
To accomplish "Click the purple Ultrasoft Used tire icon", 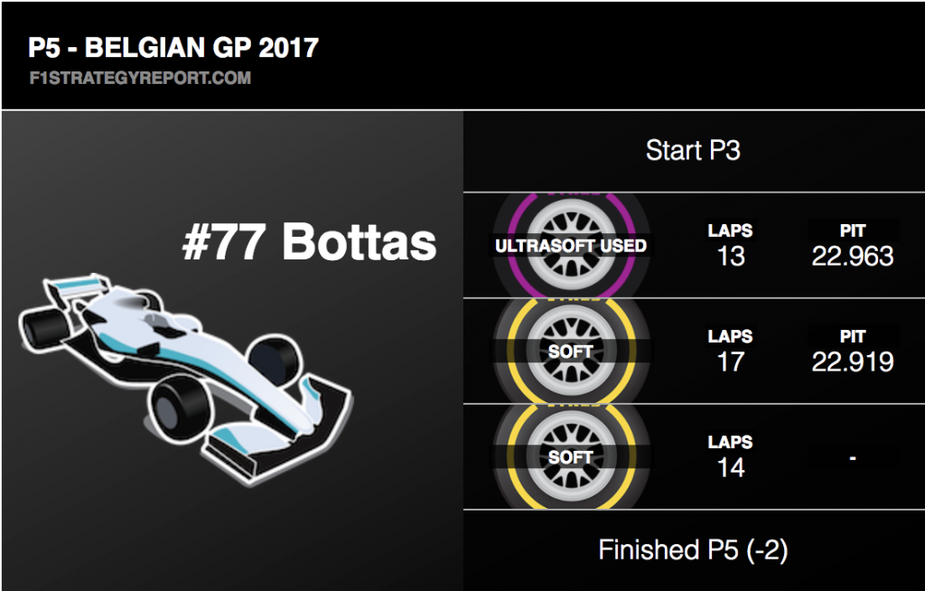I will click(x=571, y=245).
